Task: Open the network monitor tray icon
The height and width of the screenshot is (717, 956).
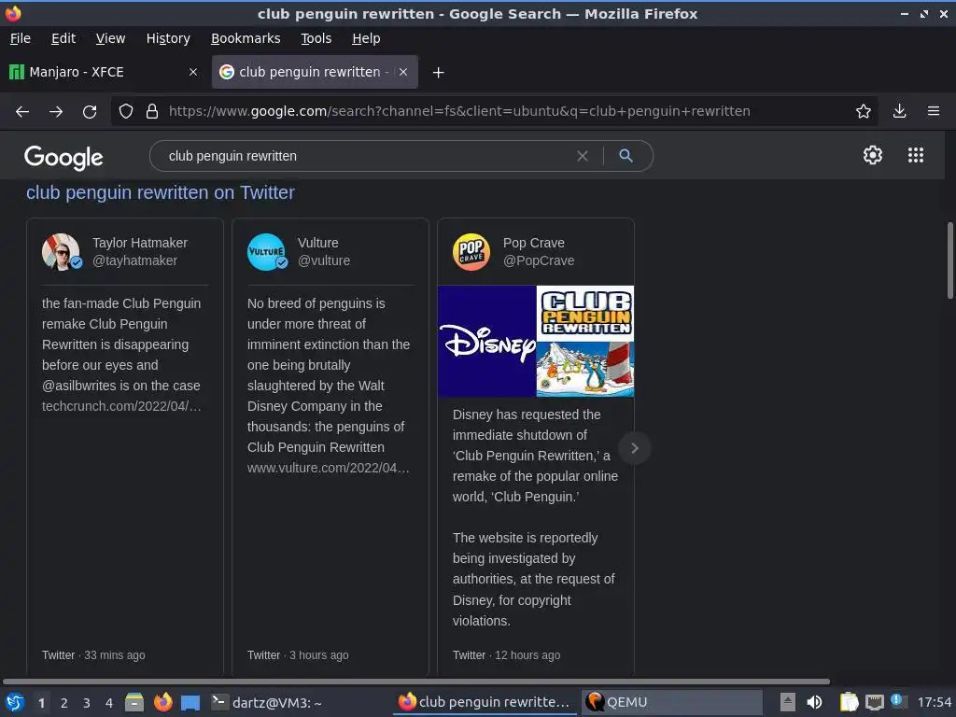Action: pos(874,702)
